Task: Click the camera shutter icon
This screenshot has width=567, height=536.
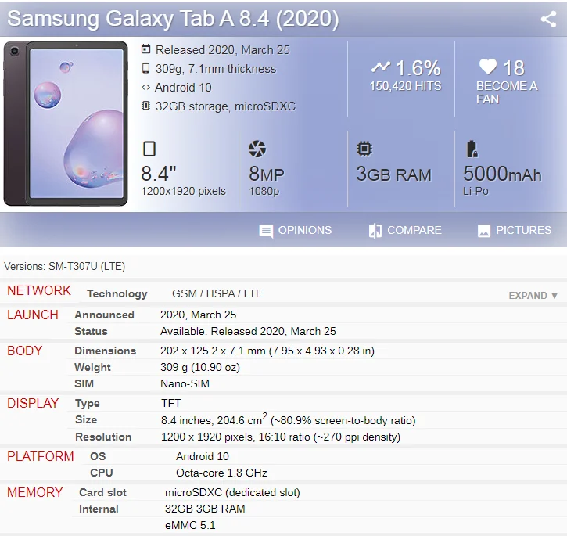Action: pos(257,149)
